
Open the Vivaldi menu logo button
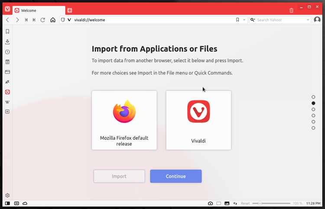[7, 9]
